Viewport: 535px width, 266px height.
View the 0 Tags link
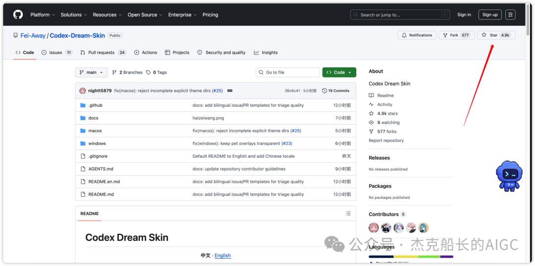(156, 72)
